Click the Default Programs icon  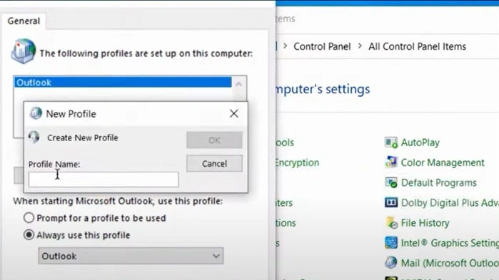click(391, 182)
